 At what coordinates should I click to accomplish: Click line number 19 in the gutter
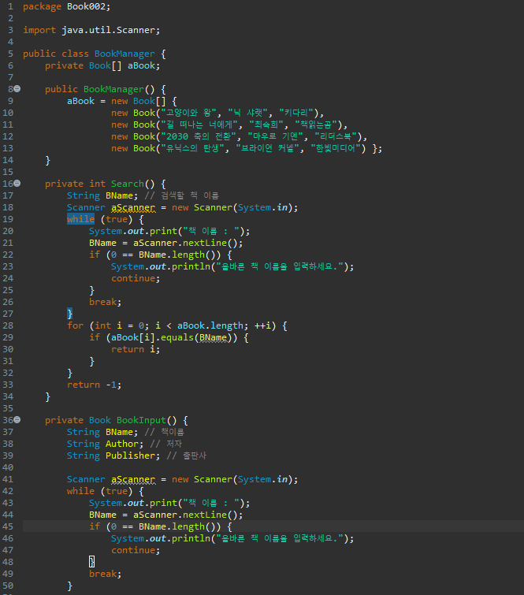8,219
